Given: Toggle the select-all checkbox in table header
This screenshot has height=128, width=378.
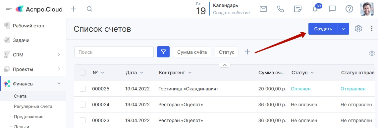Looking at the screenshot, I should coord(83,73).
